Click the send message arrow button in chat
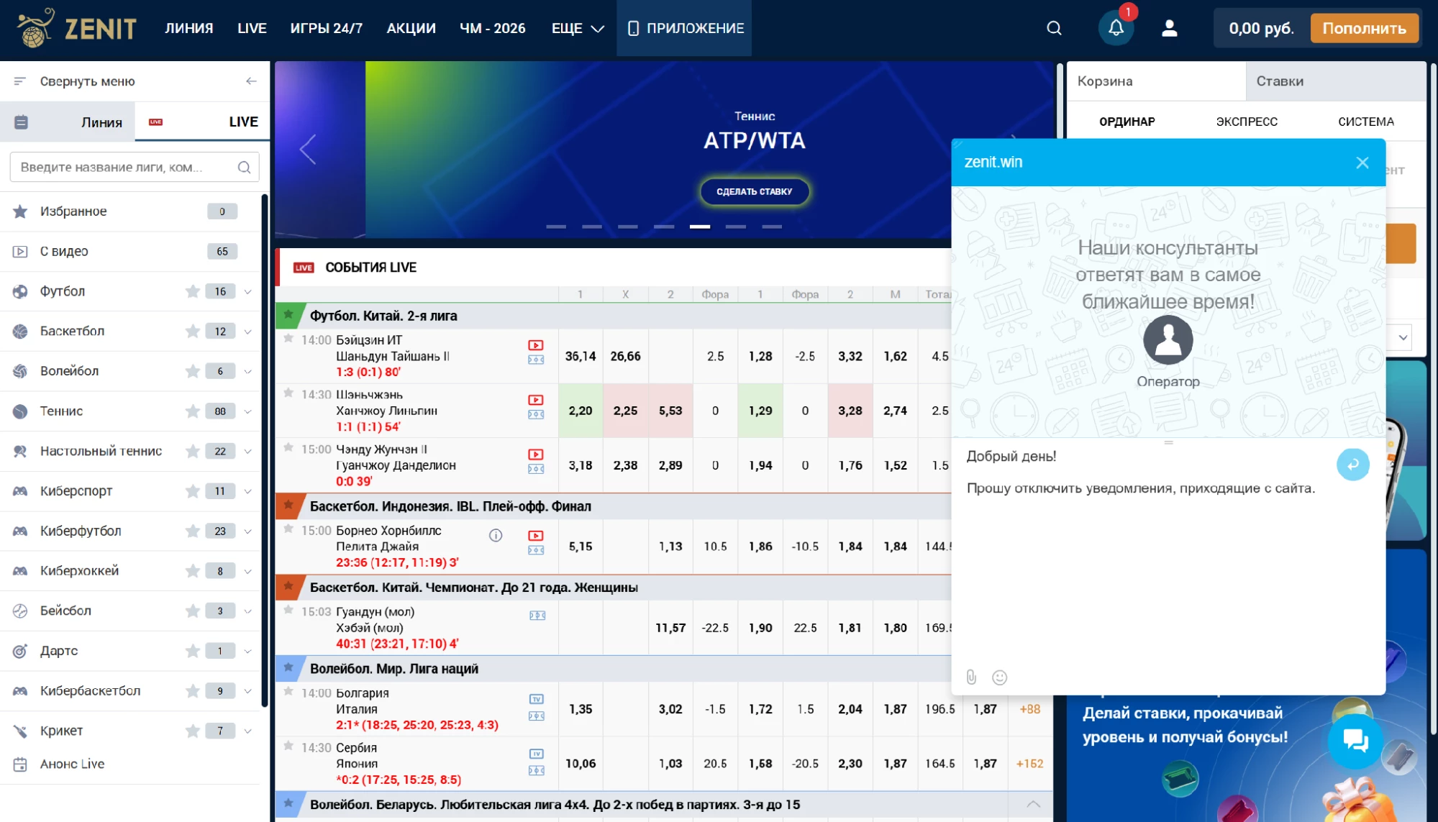This screenshot has height=822, width=1438. 1352,464
